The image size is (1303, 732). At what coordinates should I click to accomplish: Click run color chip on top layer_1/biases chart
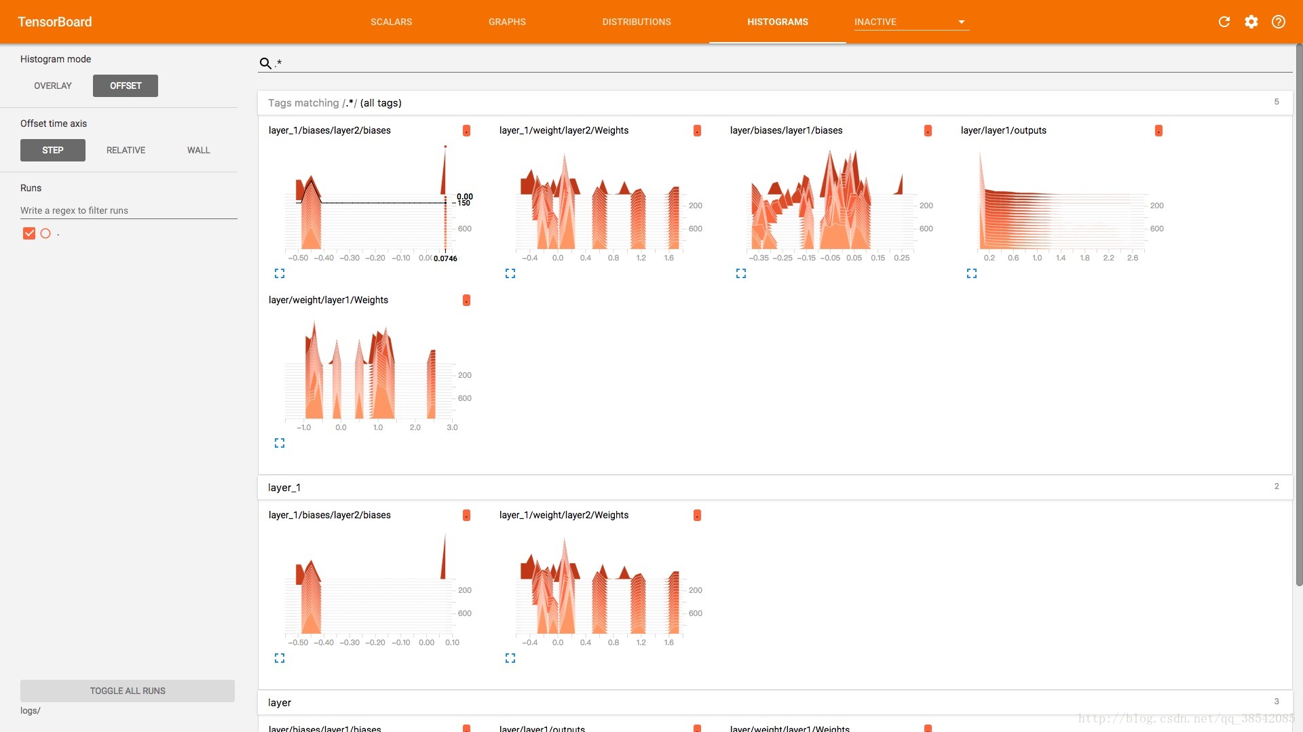pyautogui.click(x=466, y=130)
